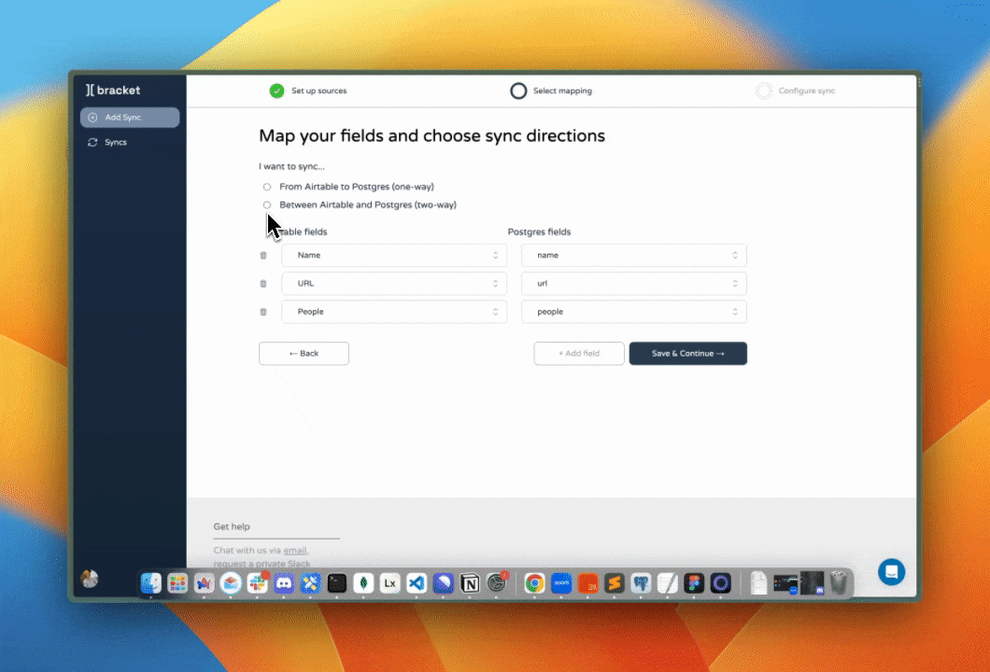Select Between Airtable and Postgres two-way
The width and height of the screenshot is (990, 672).
[267, 205]
